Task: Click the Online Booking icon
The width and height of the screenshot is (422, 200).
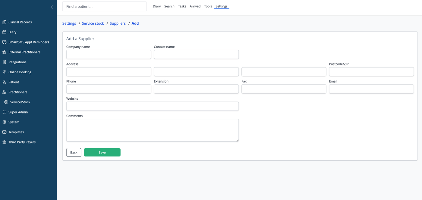Action: click(4, 72)
